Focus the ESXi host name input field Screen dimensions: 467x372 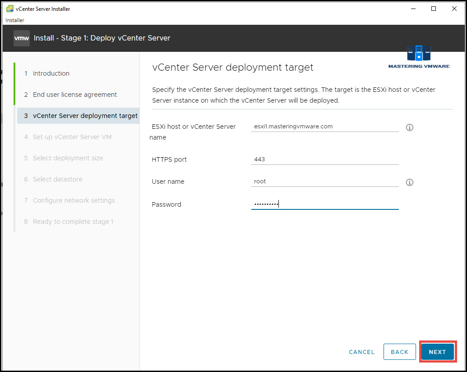[325, 127]
